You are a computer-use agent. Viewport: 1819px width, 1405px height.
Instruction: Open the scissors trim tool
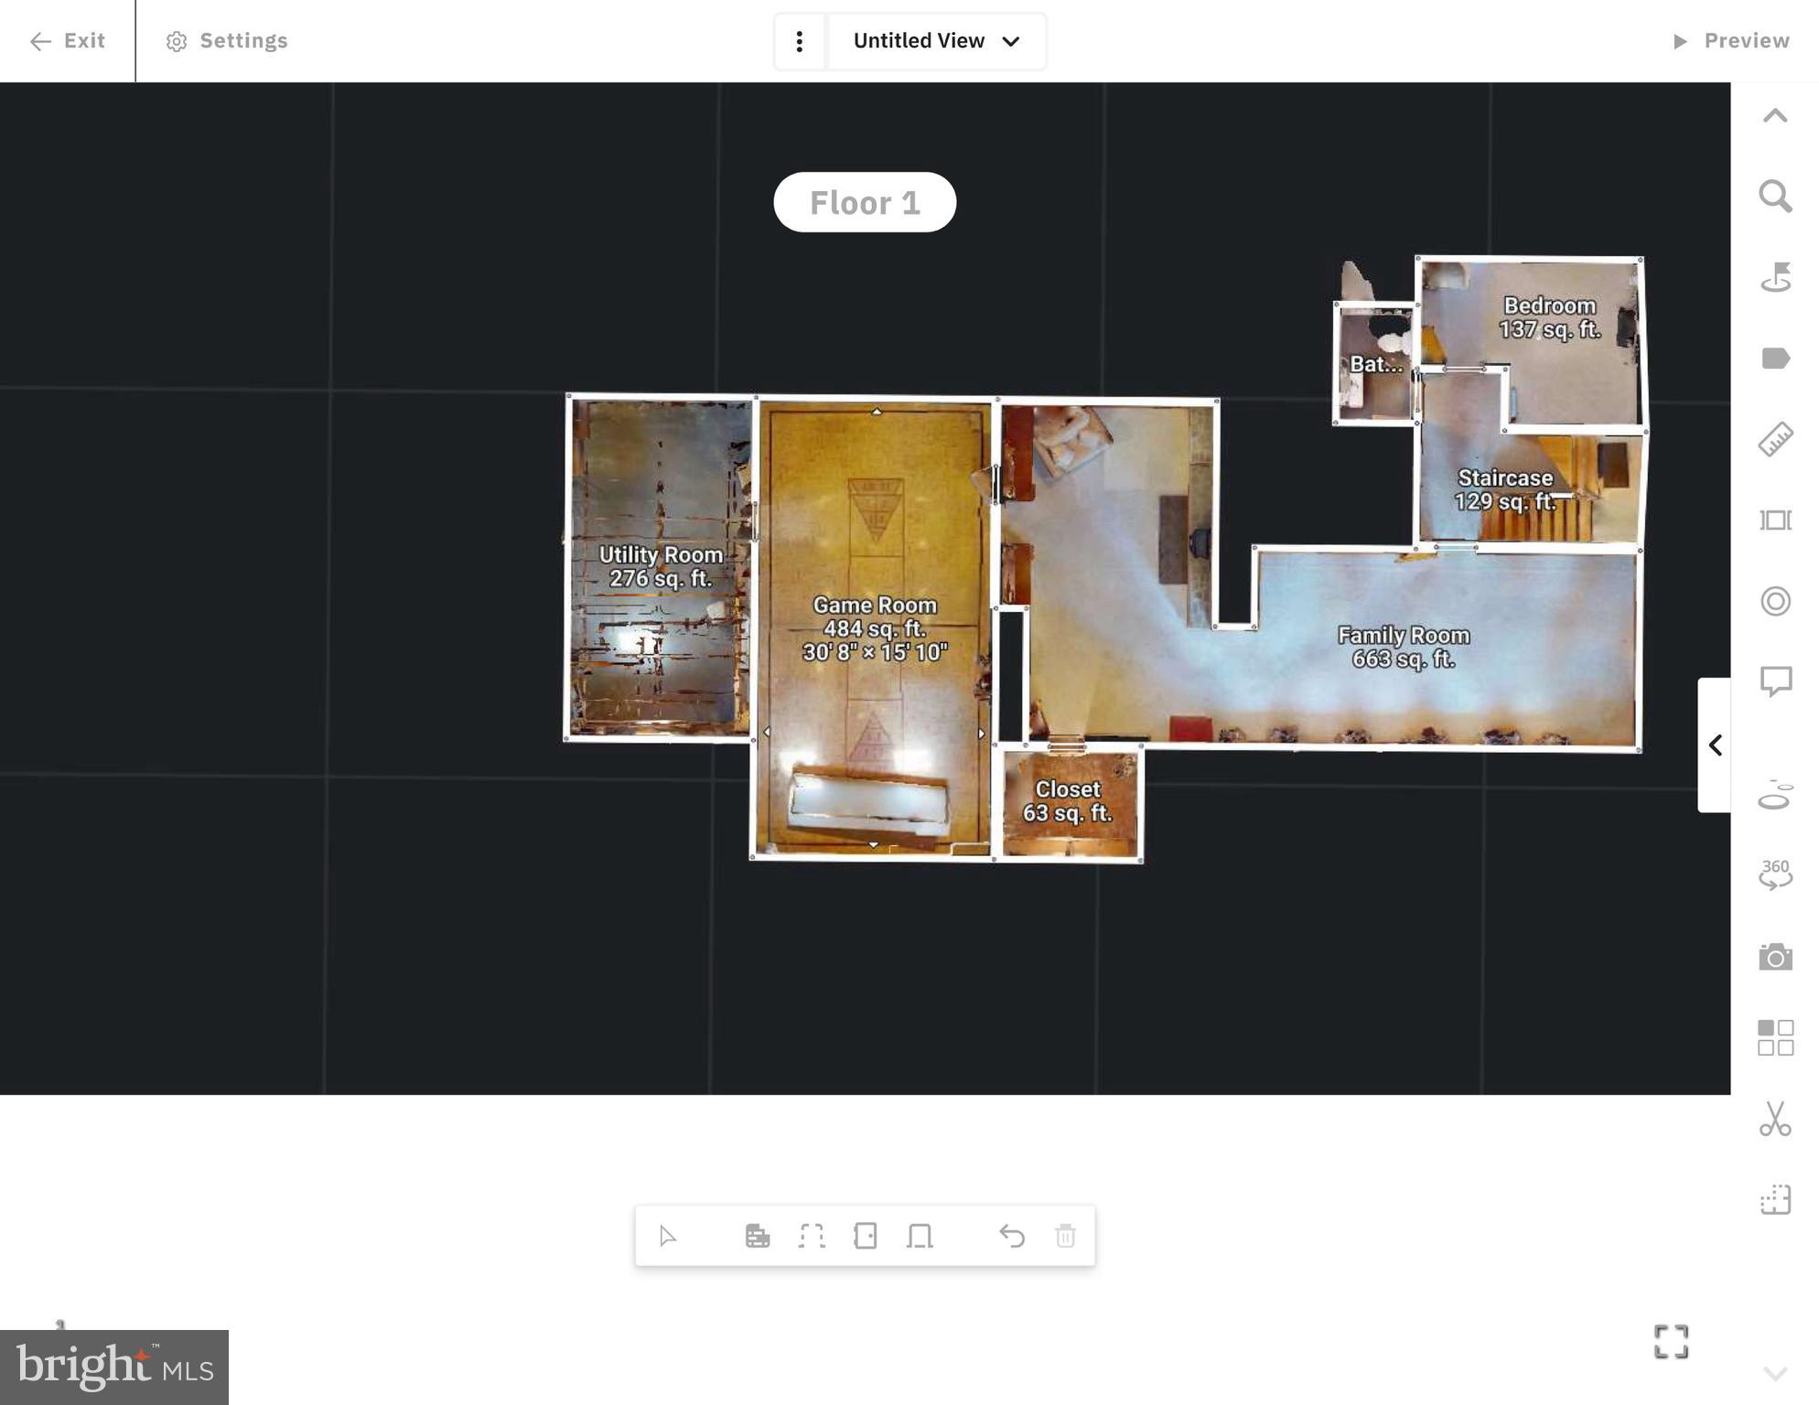click(x=1775, y=1119)
